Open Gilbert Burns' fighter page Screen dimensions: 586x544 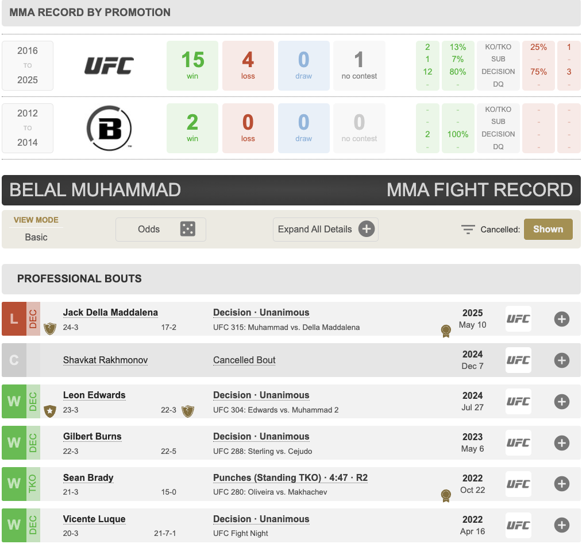pyautogui.click(x=92, y=437)
